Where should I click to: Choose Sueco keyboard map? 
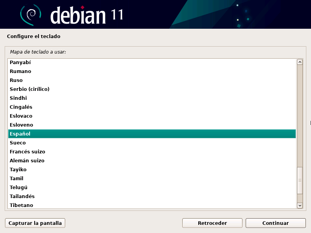coord(18,143)
